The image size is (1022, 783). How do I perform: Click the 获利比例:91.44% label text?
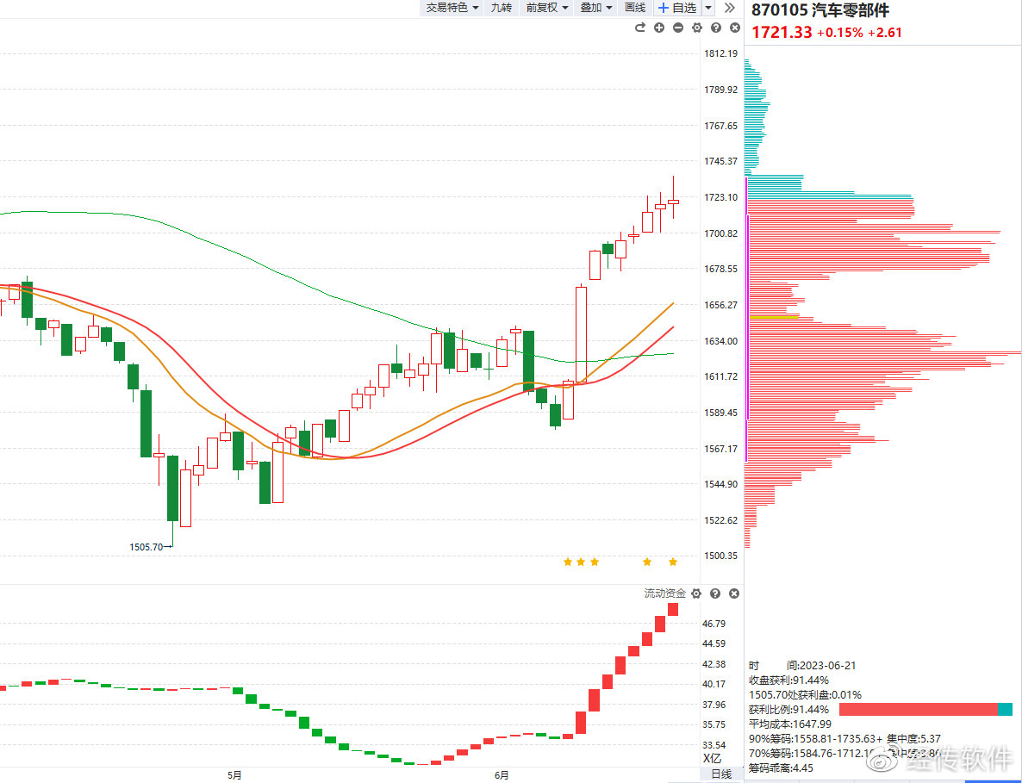tap(788, 710)
